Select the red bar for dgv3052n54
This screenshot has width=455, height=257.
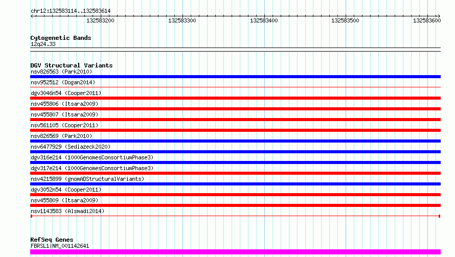pos(235,195)
